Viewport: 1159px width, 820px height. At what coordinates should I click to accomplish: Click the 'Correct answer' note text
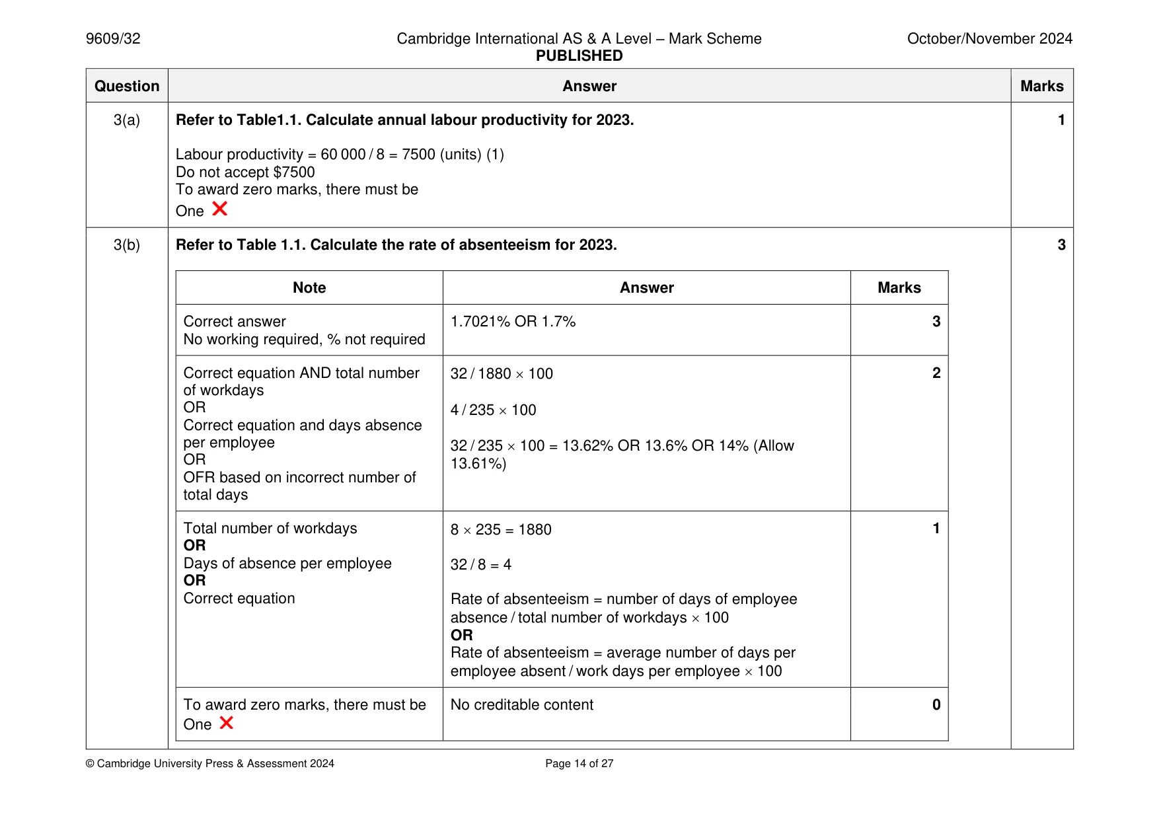235,322
